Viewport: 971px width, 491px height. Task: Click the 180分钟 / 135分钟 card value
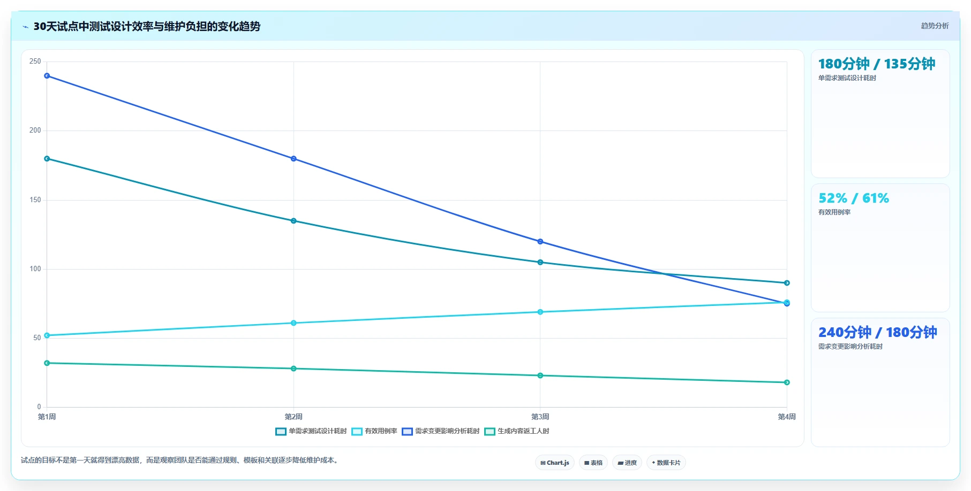point(877,64)
